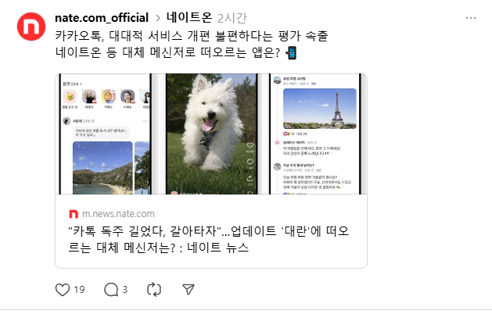Open the nate.com_official profile avatar

tap(31, 27)
